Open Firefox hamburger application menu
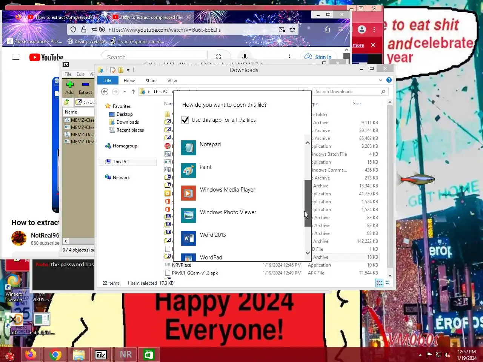 pos(341,29)
